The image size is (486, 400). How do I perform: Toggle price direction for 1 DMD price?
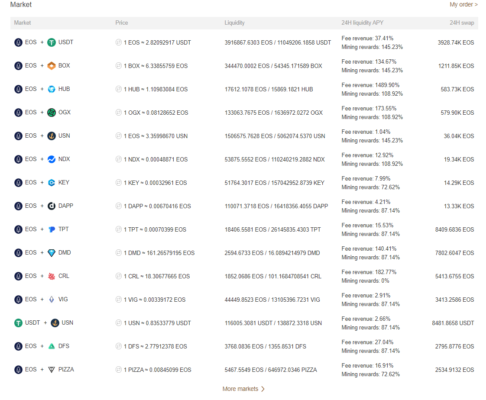118,252
